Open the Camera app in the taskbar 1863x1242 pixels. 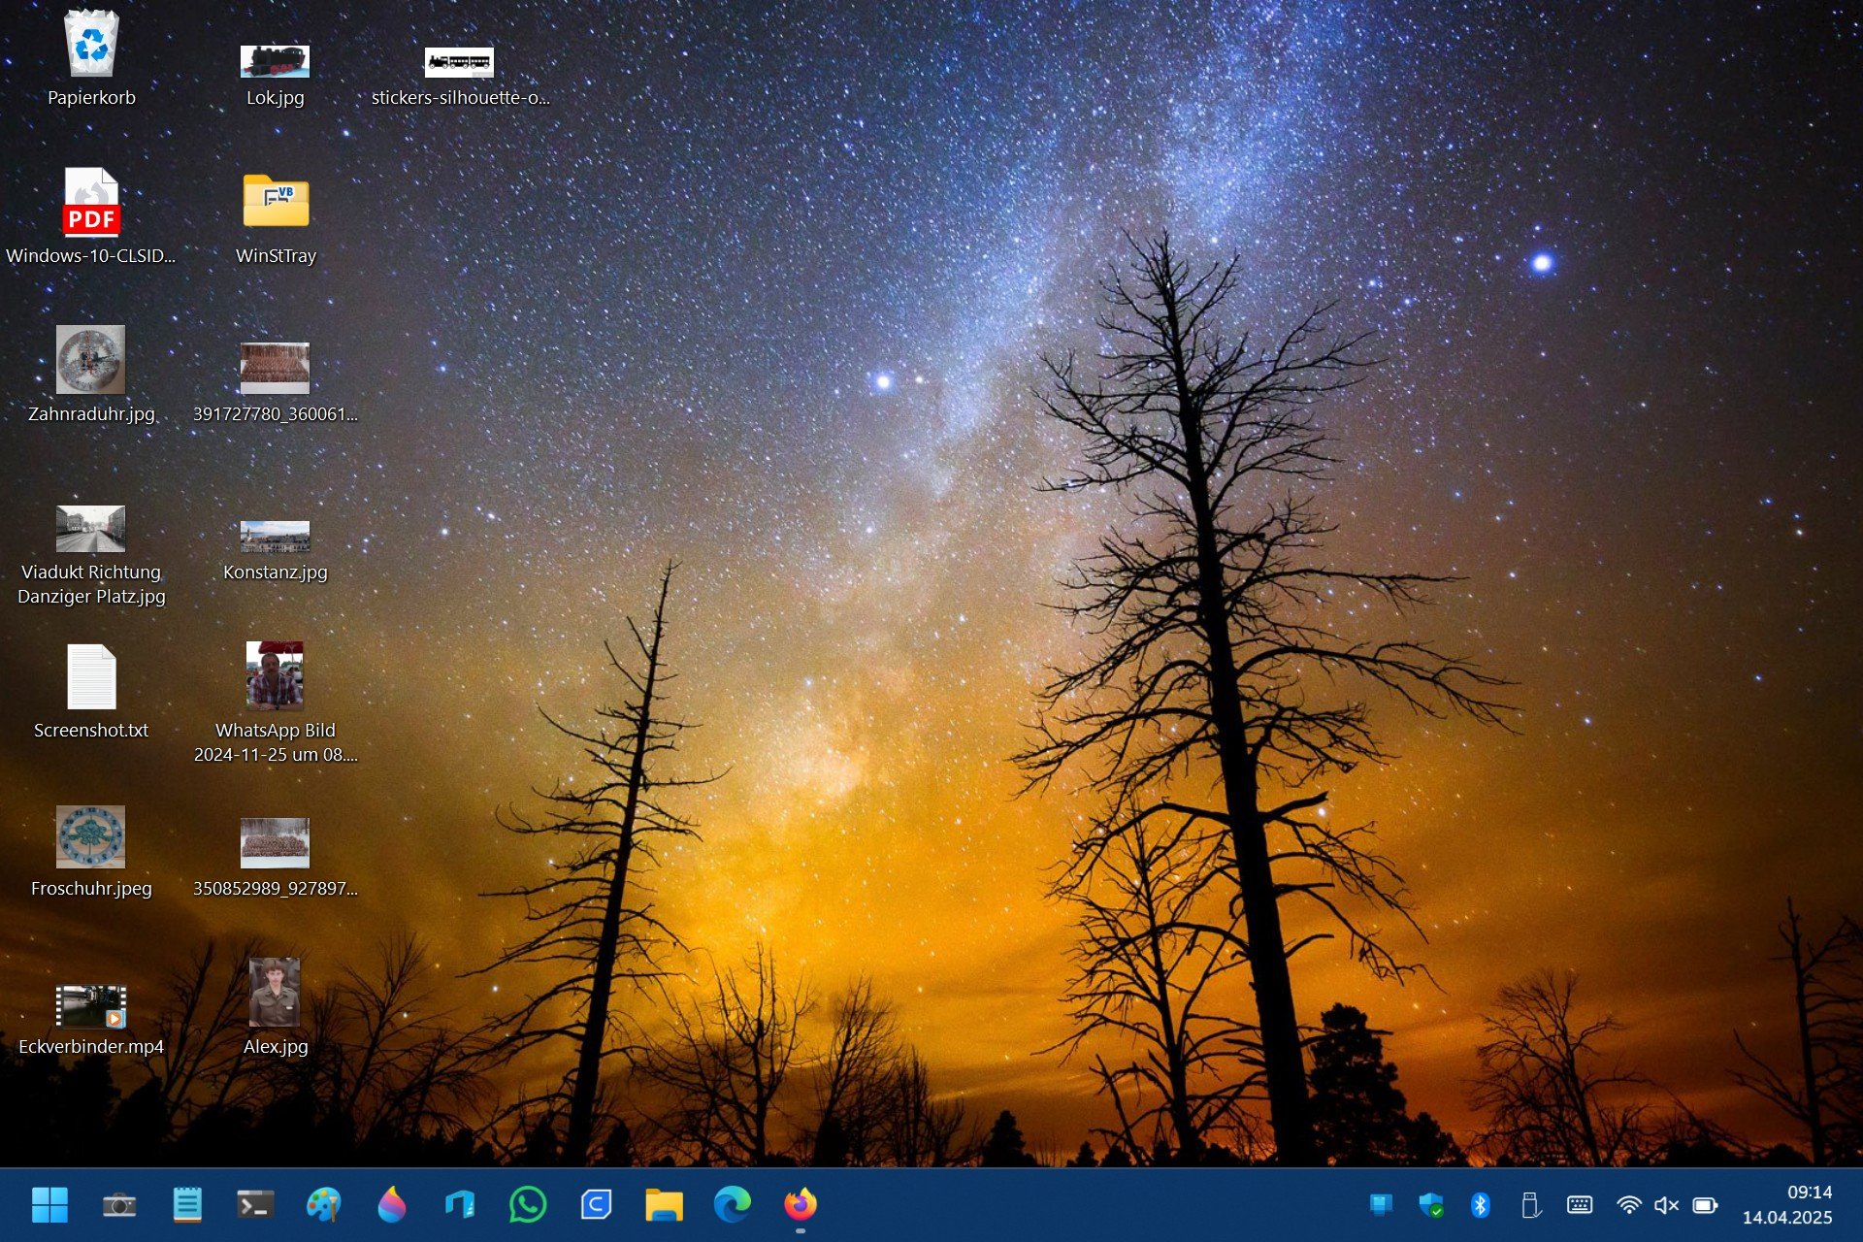pyautogui.click(x=119, y=1205)
